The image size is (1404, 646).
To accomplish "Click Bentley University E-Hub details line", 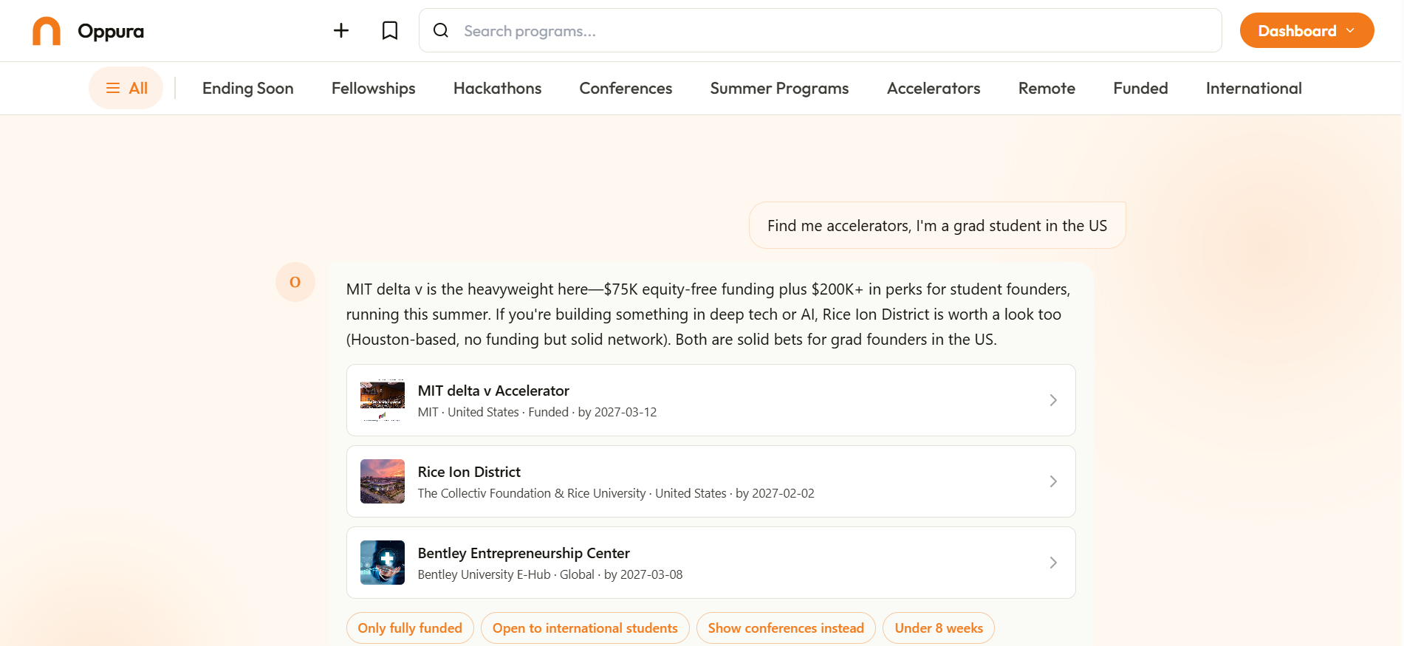I will point(550,574).
